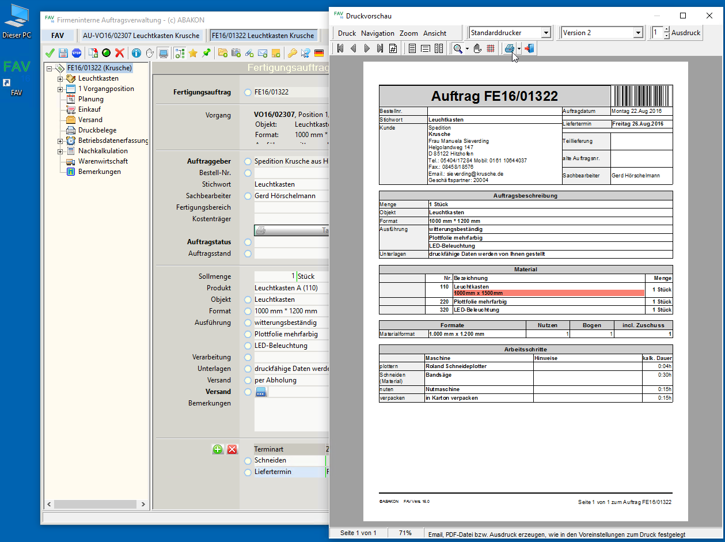Open dropdown arrow next to printer icon
This screenshot has height=542, width=725.
coord(519,48)
